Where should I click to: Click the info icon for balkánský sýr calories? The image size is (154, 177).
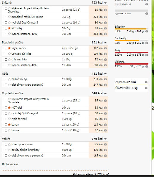coord(105,79)
